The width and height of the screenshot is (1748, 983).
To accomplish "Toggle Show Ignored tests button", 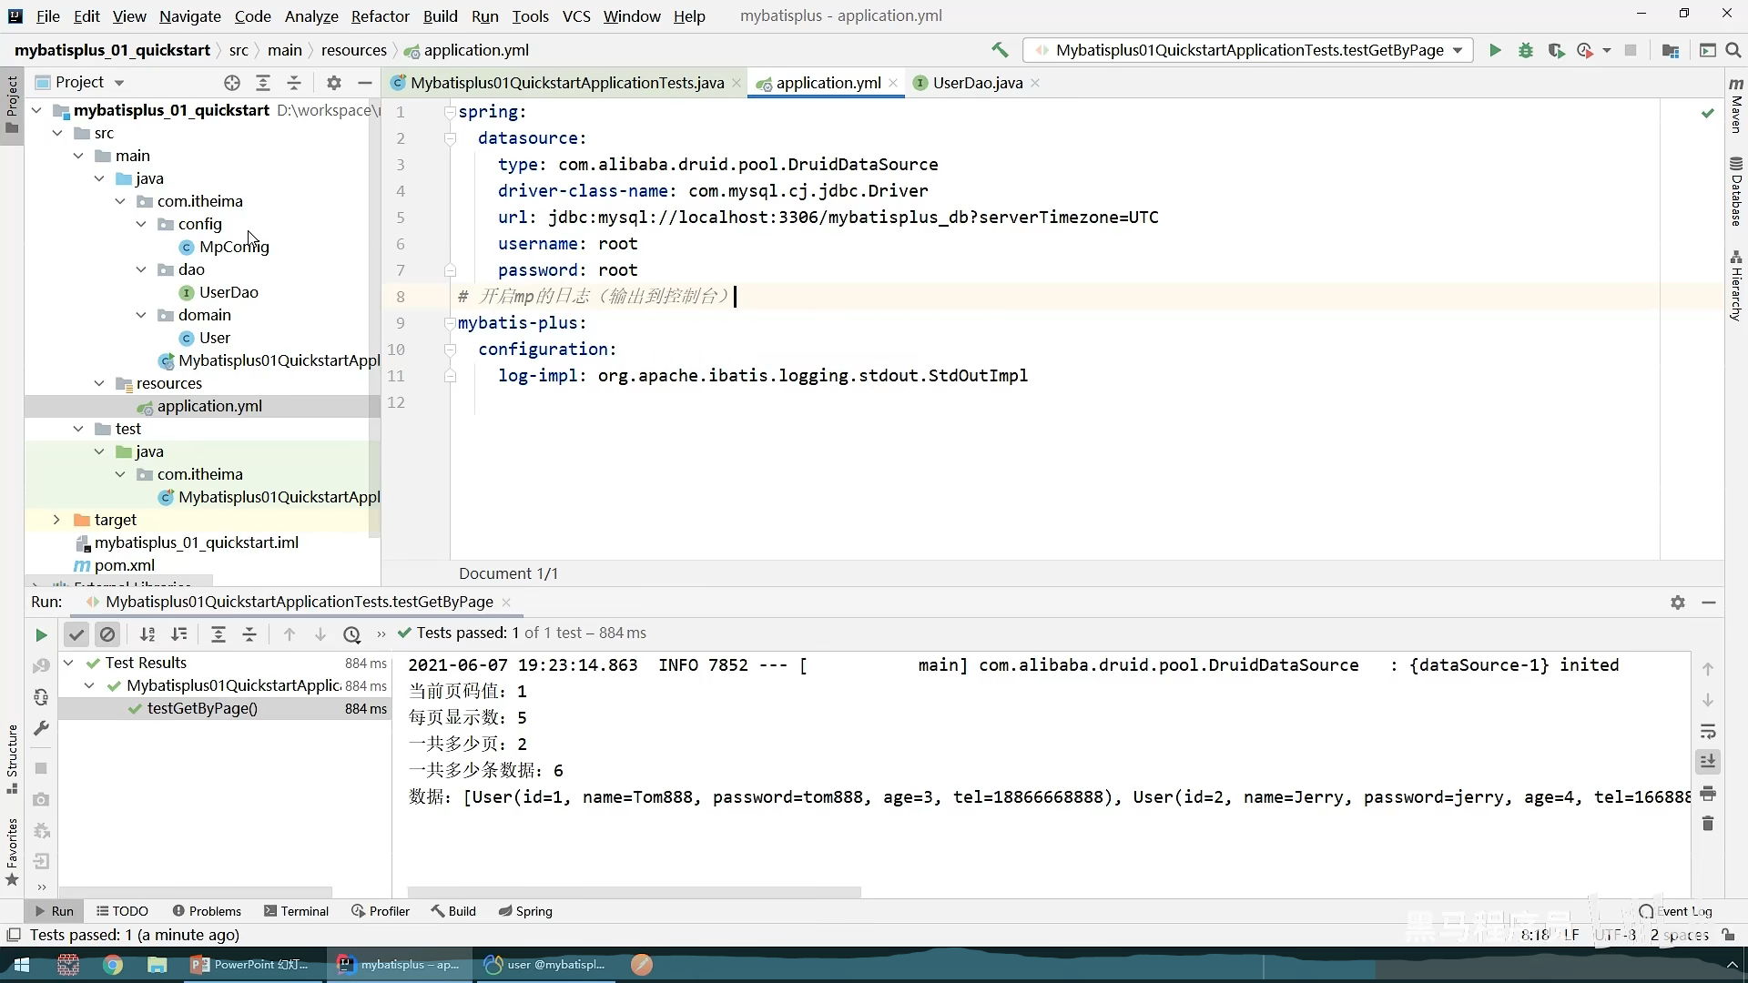I will (x=107, y=634).
